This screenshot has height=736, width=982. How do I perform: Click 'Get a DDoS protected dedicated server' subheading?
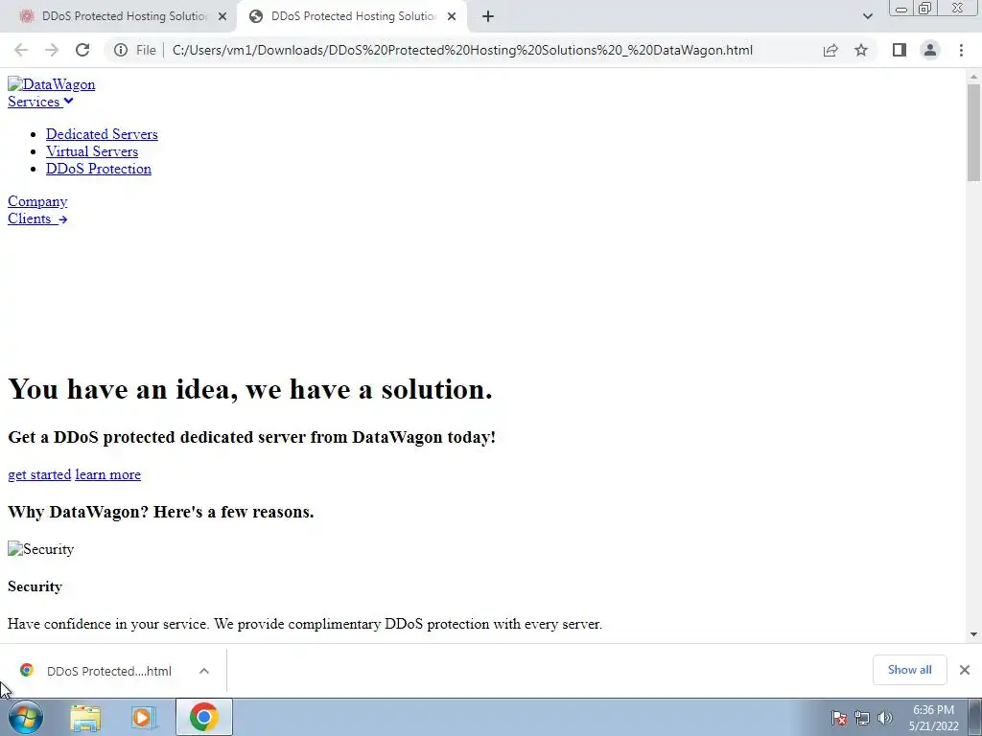coord(252,437)
